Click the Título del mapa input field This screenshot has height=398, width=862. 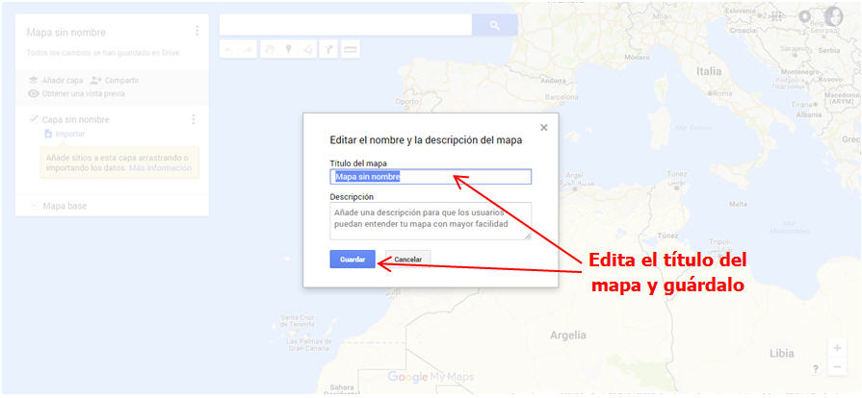pyautogui.click(x=431, y=177)
